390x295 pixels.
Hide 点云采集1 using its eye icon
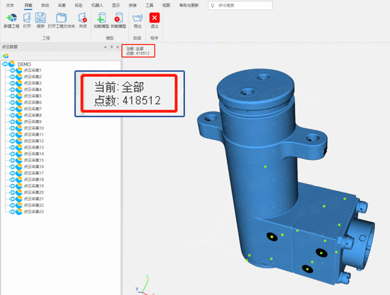click(x=13, y=70)
